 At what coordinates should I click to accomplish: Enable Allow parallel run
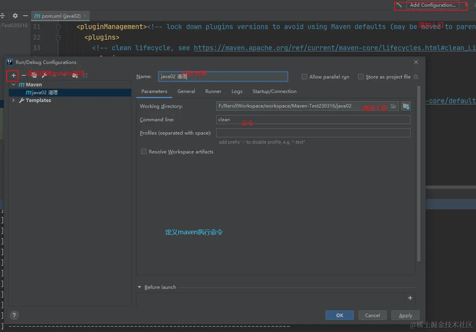tap(304, 77)
